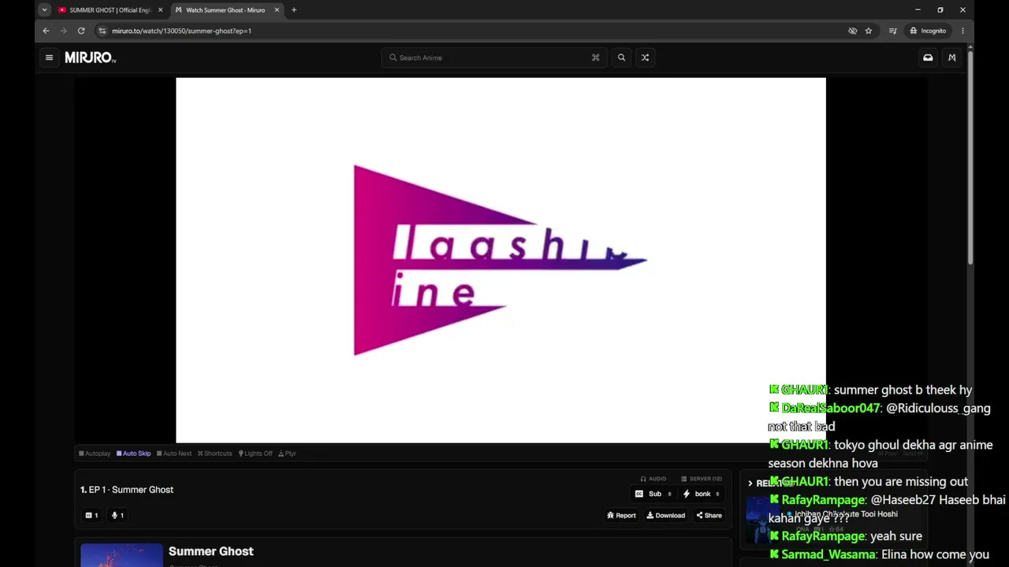The width and height of the screenshot is (1009, 567).
Task: Turn the Lights Off
Action: [255, 454]
